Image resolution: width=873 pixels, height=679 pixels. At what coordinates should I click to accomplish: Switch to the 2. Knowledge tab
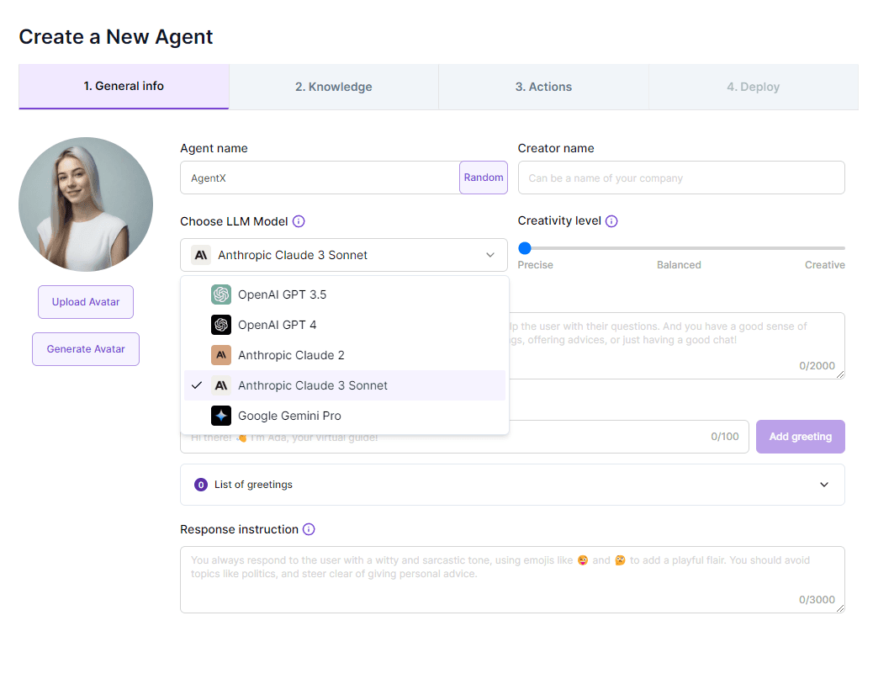334,87
